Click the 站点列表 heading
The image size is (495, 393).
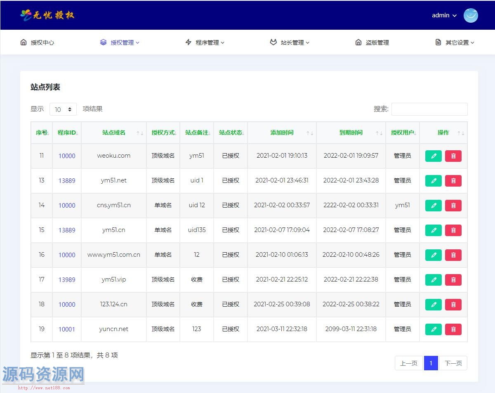click(45, 87)
